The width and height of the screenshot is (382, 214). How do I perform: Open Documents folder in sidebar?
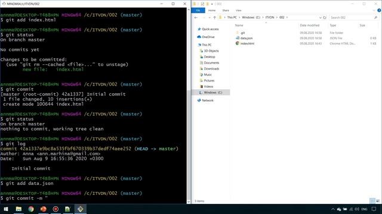click(210, 62)
